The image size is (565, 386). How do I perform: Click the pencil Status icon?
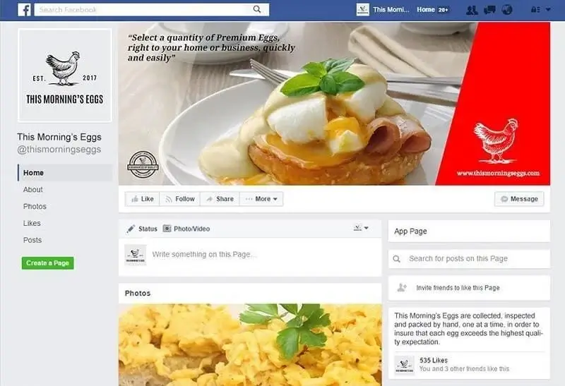point(131,229)
